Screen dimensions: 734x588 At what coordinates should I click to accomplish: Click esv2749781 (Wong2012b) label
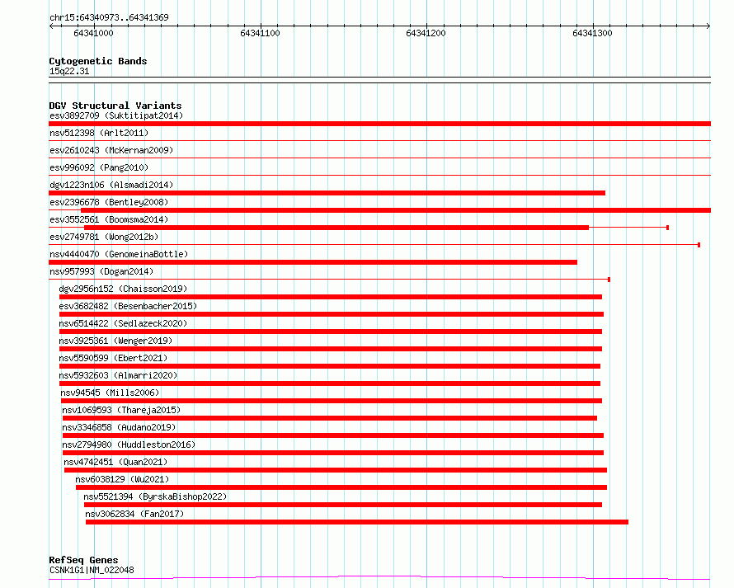[x=104, y=237]
